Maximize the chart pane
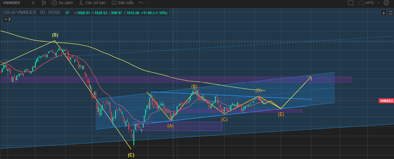Viewport: 394px width, 159px height. pos(390,13)
